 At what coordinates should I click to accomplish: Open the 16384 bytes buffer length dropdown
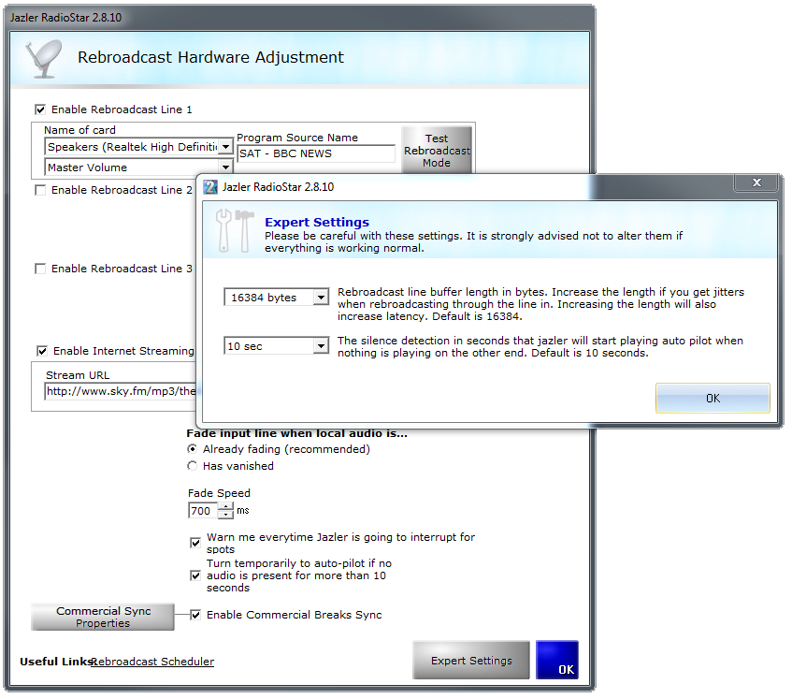pos(321,298)
